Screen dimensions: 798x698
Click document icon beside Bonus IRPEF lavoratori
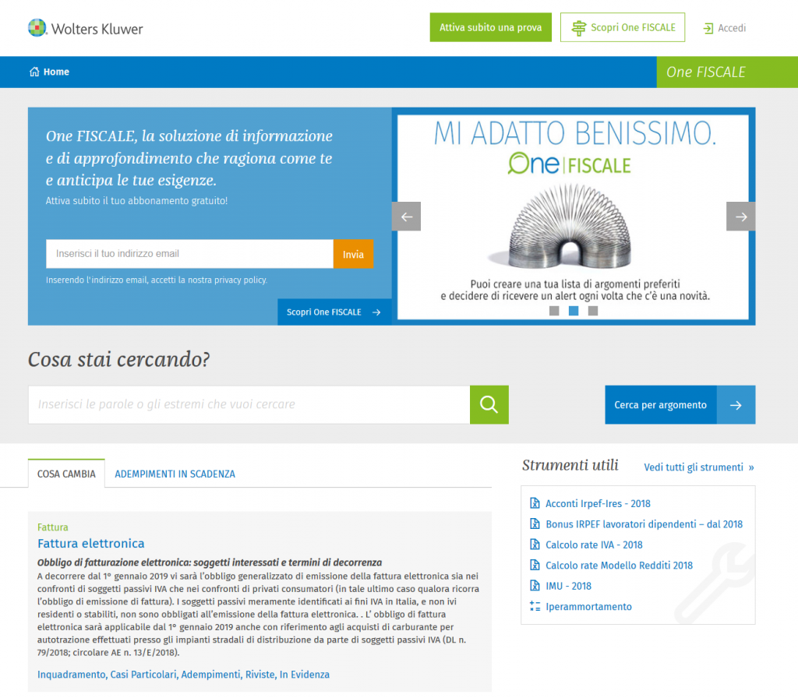coord(535,523)
